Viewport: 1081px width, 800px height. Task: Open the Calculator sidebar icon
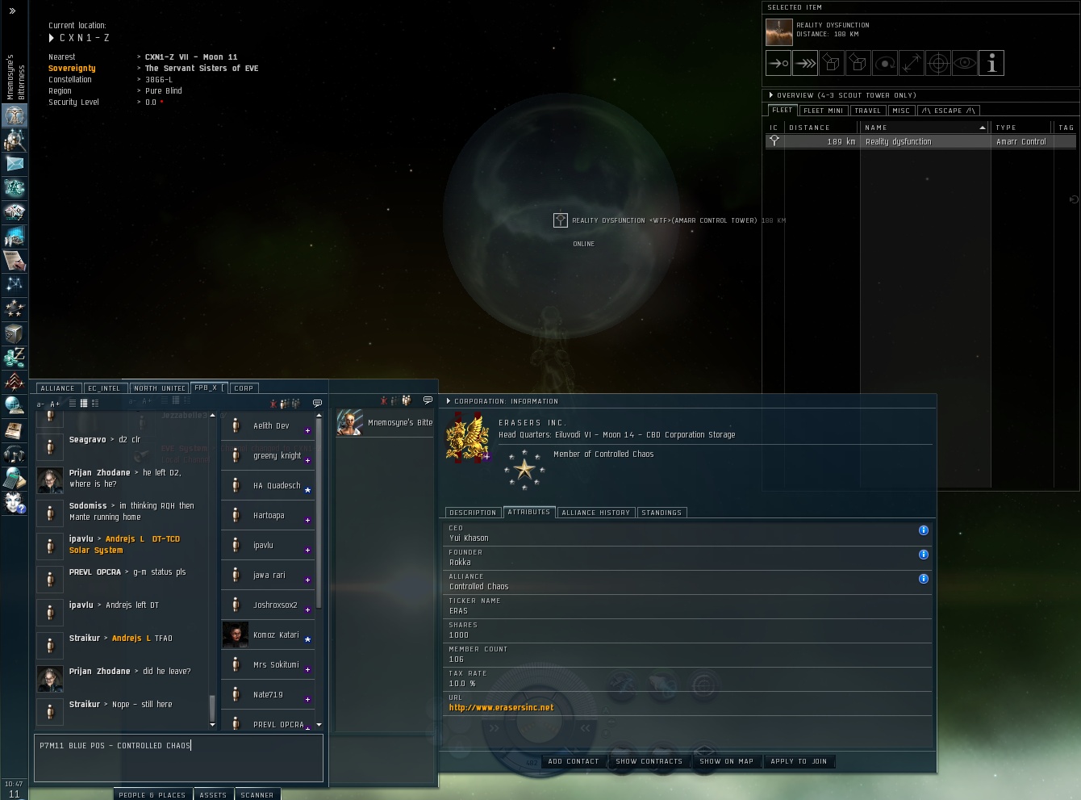click(15, 479)
